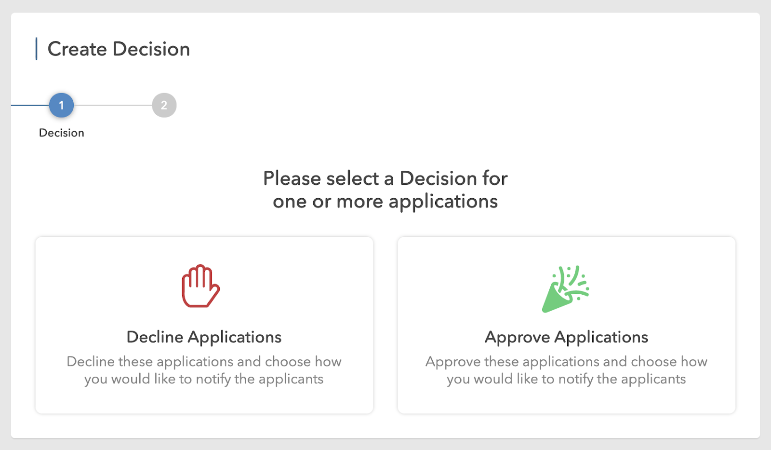This screenshot has height=450, width=771.
Task: Click the red raised hand icon
Action: coord(200,286)
